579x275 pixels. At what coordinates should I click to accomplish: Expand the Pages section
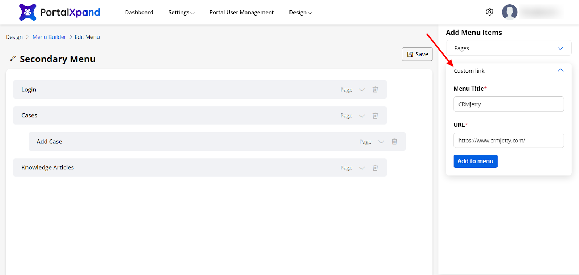560,48
